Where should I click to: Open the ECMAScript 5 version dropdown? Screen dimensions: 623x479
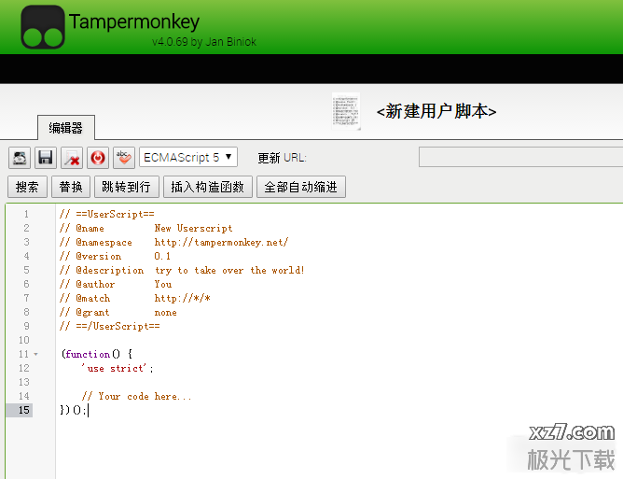pos(188,157)
